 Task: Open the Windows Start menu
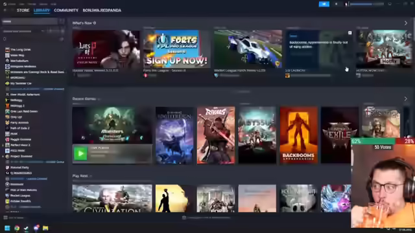(7, 228)
